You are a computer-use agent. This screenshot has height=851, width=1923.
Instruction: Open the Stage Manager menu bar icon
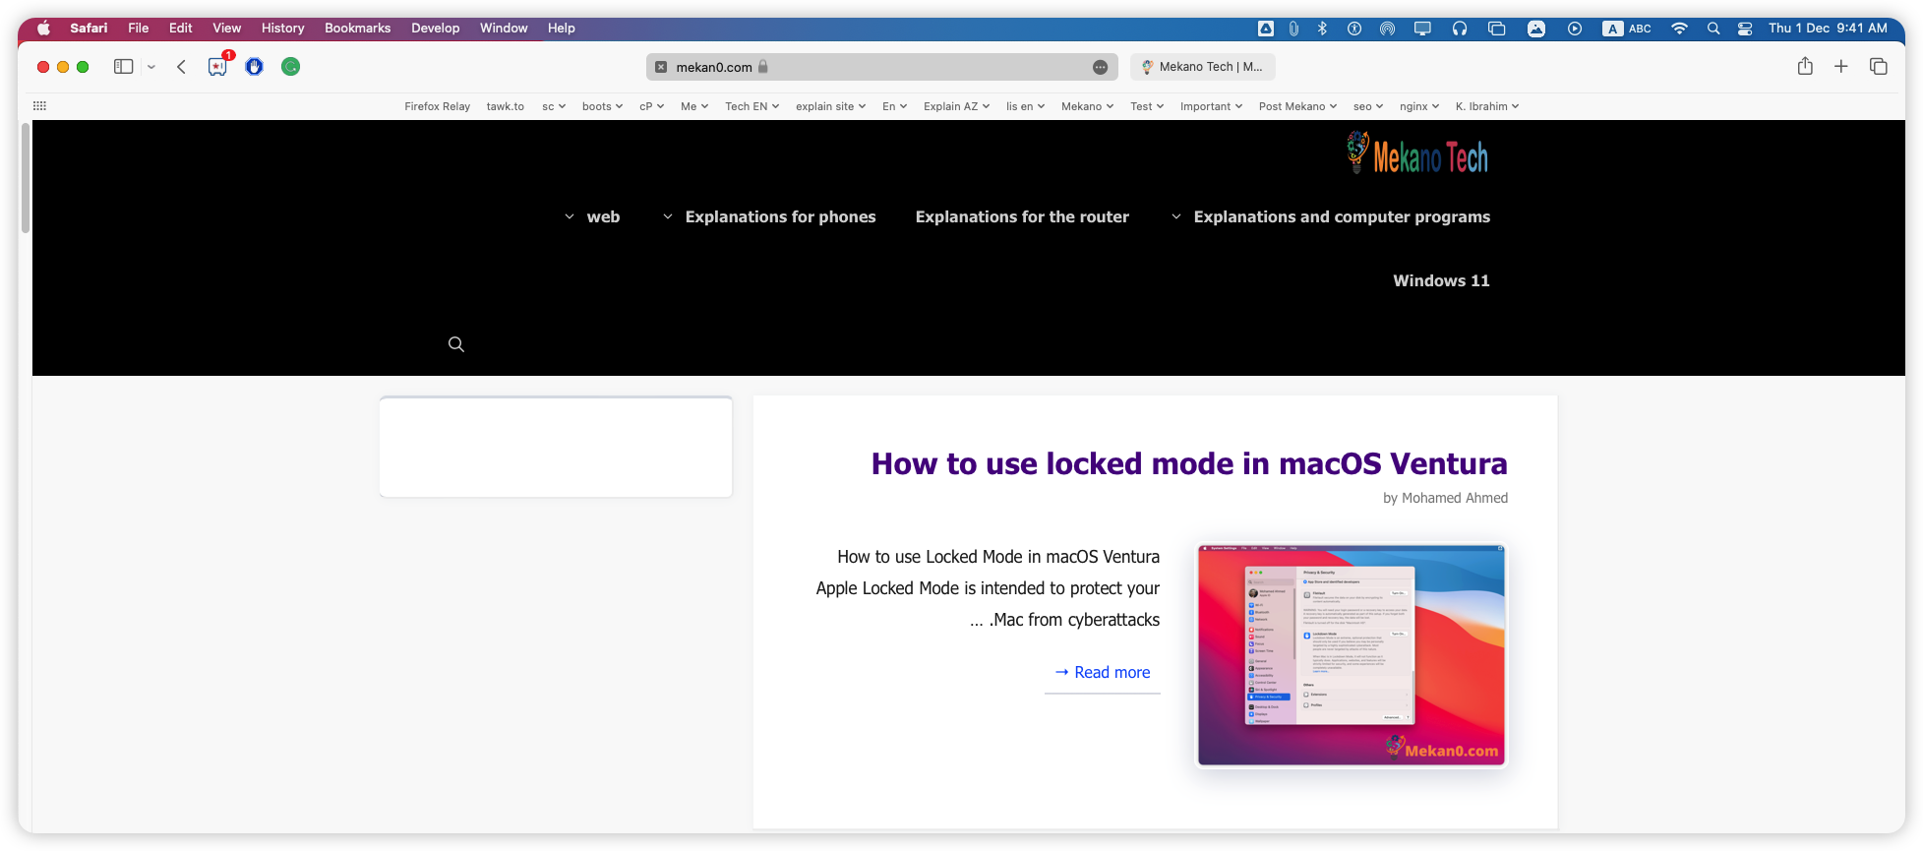point(1497,29)
